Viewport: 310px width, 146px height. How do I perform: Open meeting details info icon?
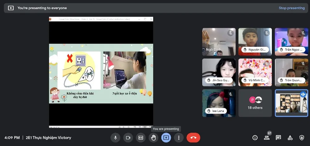[x=255, y=138]
